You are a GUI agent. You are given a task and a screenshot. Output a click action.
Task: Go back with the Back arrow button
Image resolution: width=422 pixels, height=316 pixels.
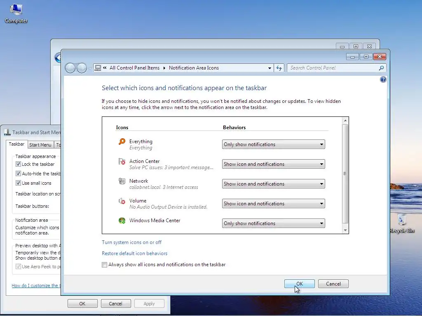click(x=70, y=68)
